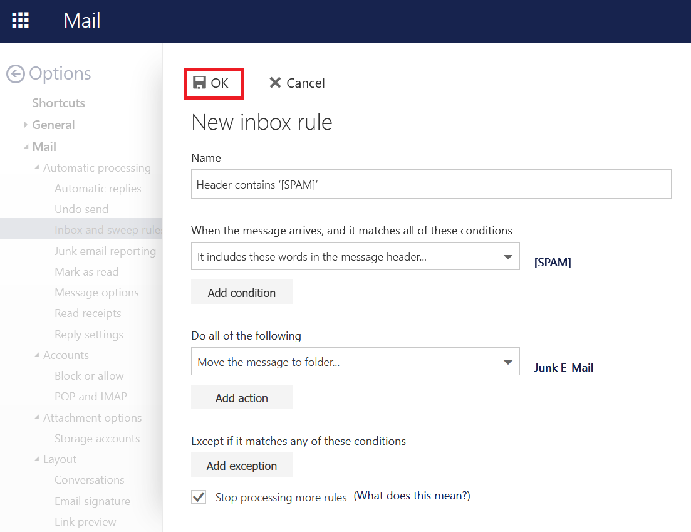The height and width of the screenshot is (532, 691).
Task: Uncheck Stop processing more rules checkbox
Action: 199,497
